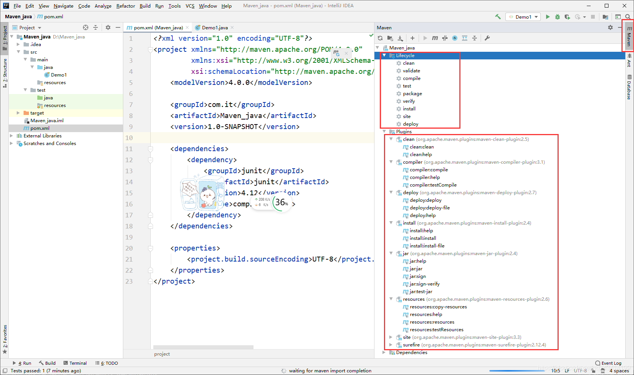Image resolution: width=634 pixels, height=375 pixels.
Task: Run Demo1 with Coverage shield icon
Action: pos(567,17)
